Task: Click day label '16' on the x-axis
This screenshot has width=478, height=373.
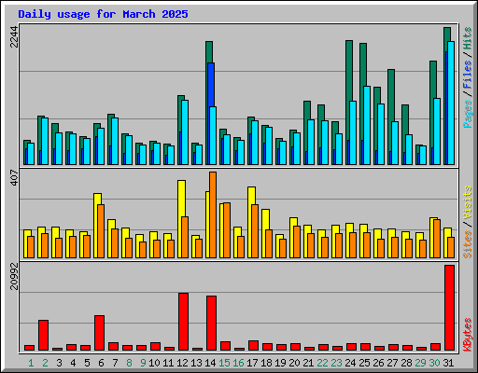Action: tap(238, 363)
